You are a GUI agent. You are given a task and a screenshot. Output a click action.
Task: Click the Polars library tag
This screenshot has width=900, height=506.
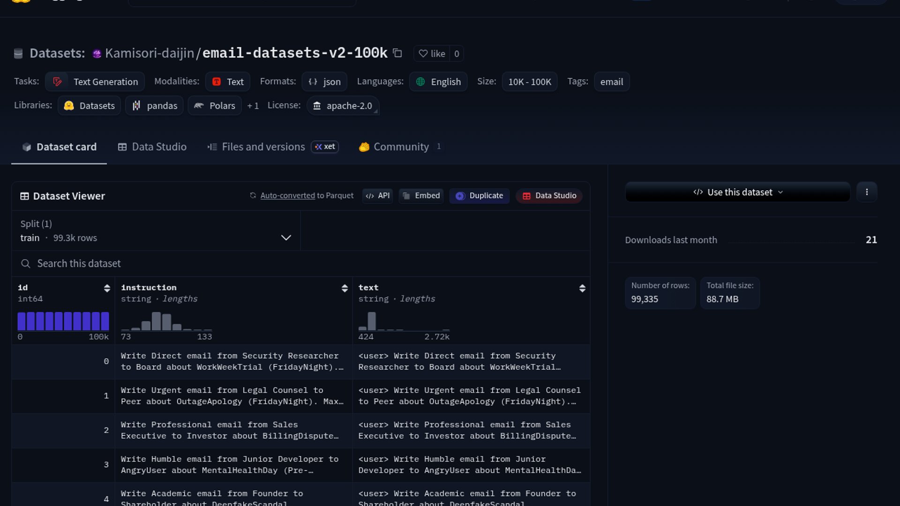[x=215, y=106]
